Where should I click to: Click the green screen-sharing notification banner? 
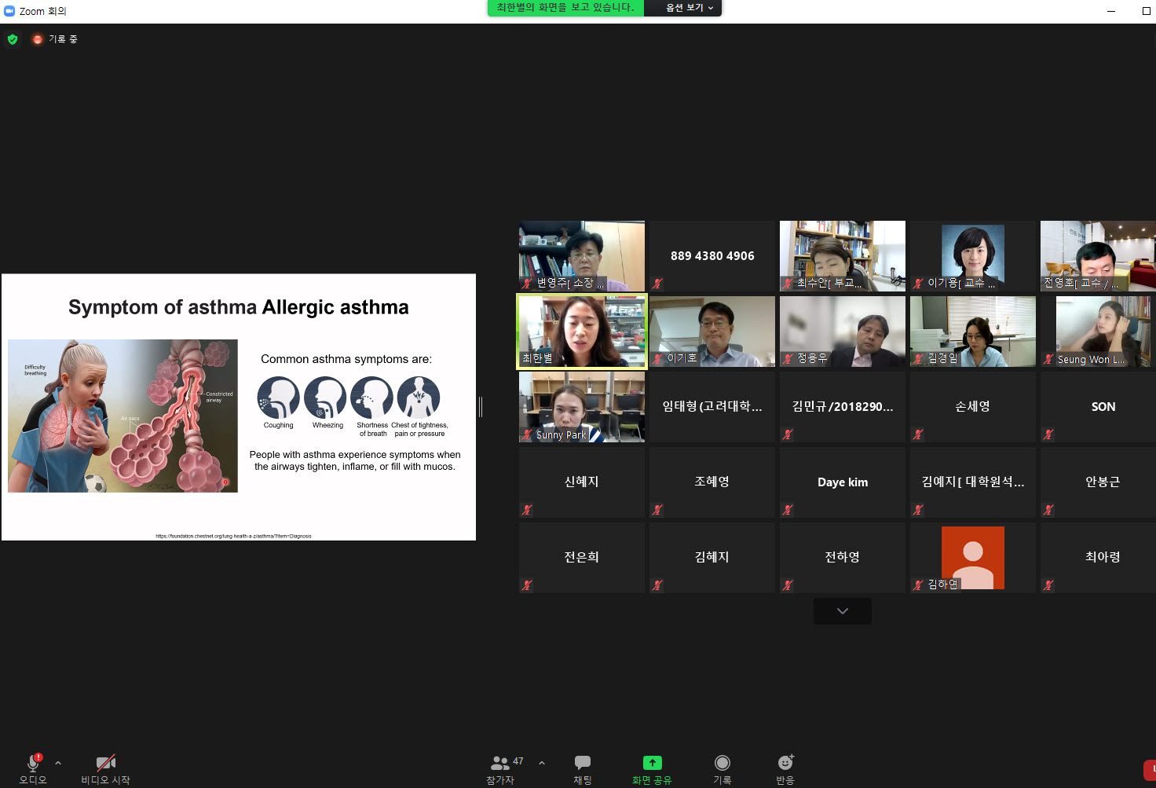tap(565, 8)
